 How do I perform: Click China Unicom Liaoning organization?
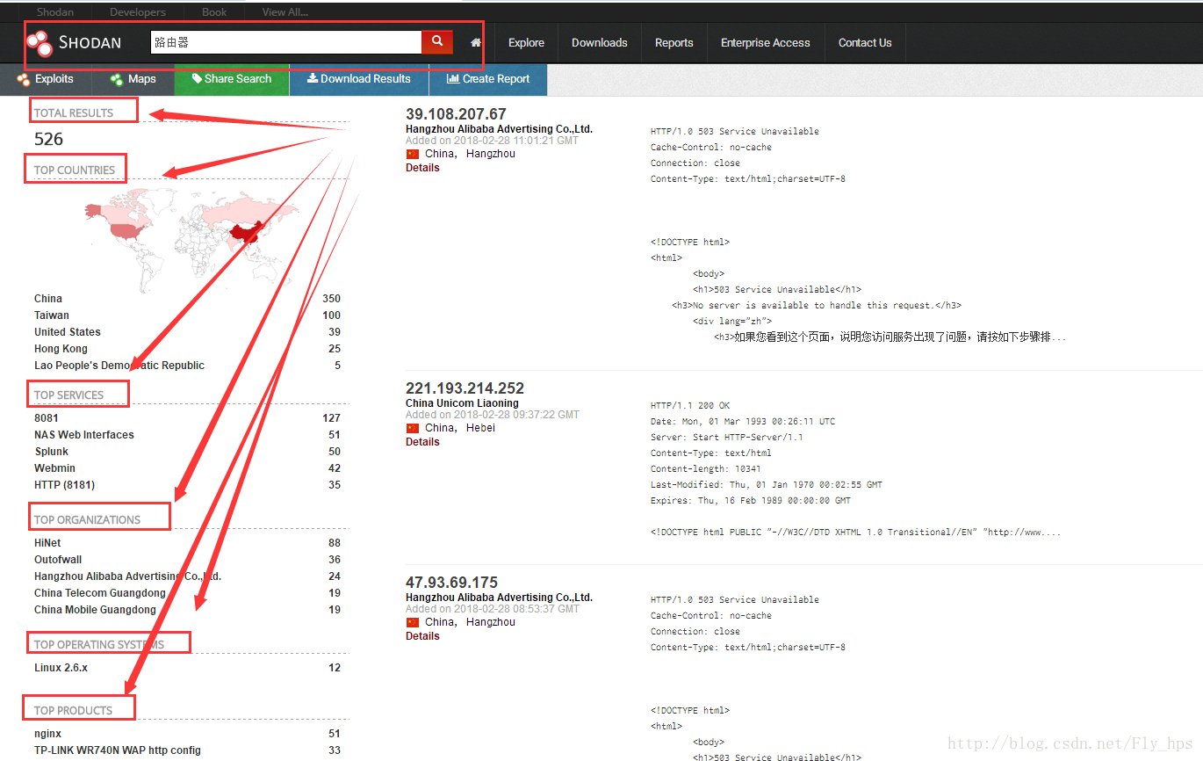click(462, 403)
